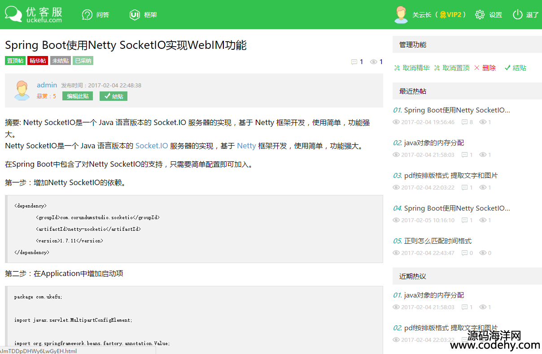
Task: Click the green 结贴 button in post header
Action: click(114, 96)
